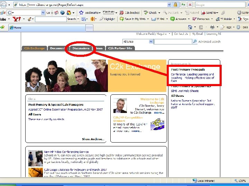Viewport: 249px width, 186px height.
Task: Click the Print printer icon
Action: pyautogui.click(x=212, y=27)
